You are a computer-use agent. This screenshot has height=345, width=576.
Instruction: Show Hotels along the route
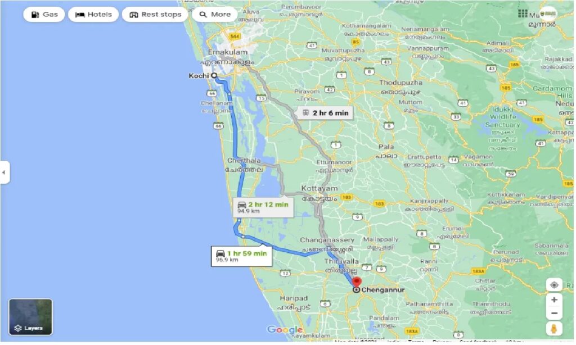(x=93, y=15)
